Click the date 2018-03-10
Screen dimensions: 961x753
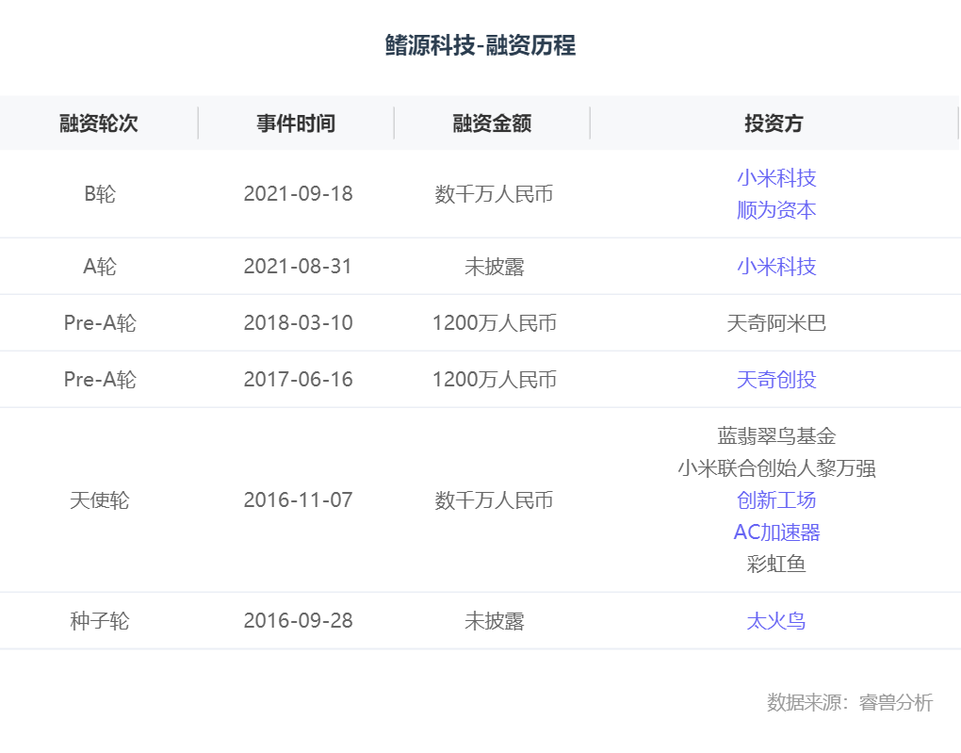click(x=298, y=322)
